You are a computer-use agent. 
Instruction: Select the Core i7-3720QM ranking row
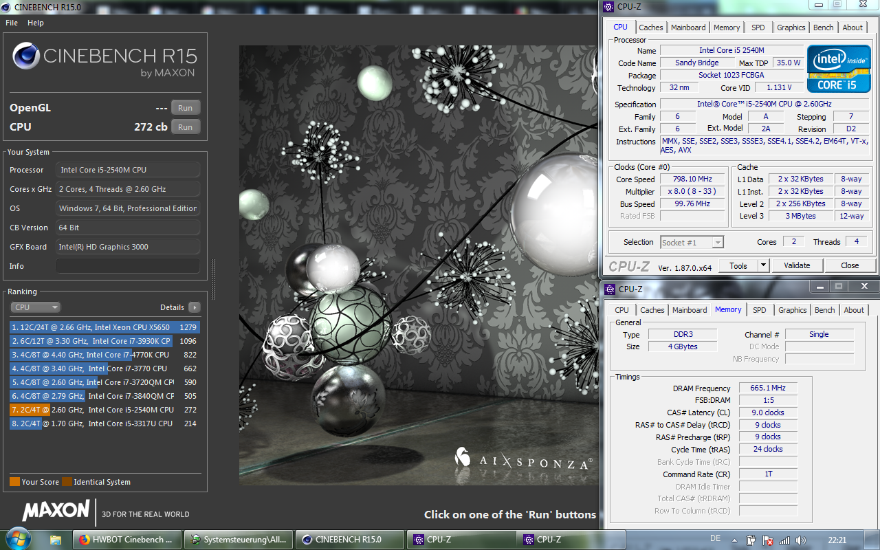[x=104, y=382]
